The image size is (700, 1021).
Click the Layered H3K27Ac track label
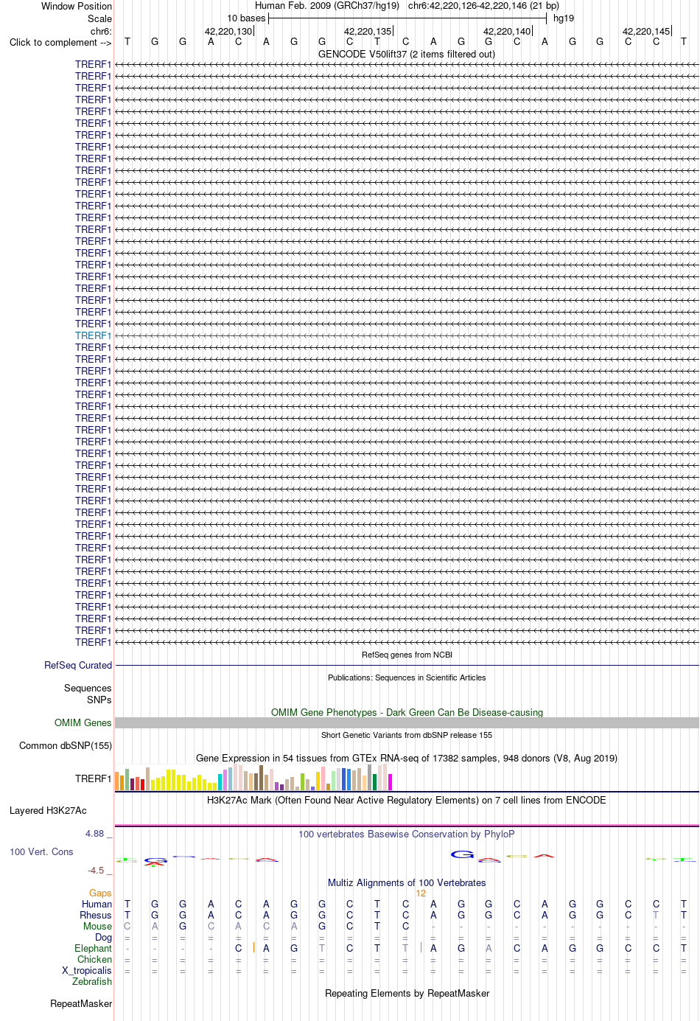48,810
